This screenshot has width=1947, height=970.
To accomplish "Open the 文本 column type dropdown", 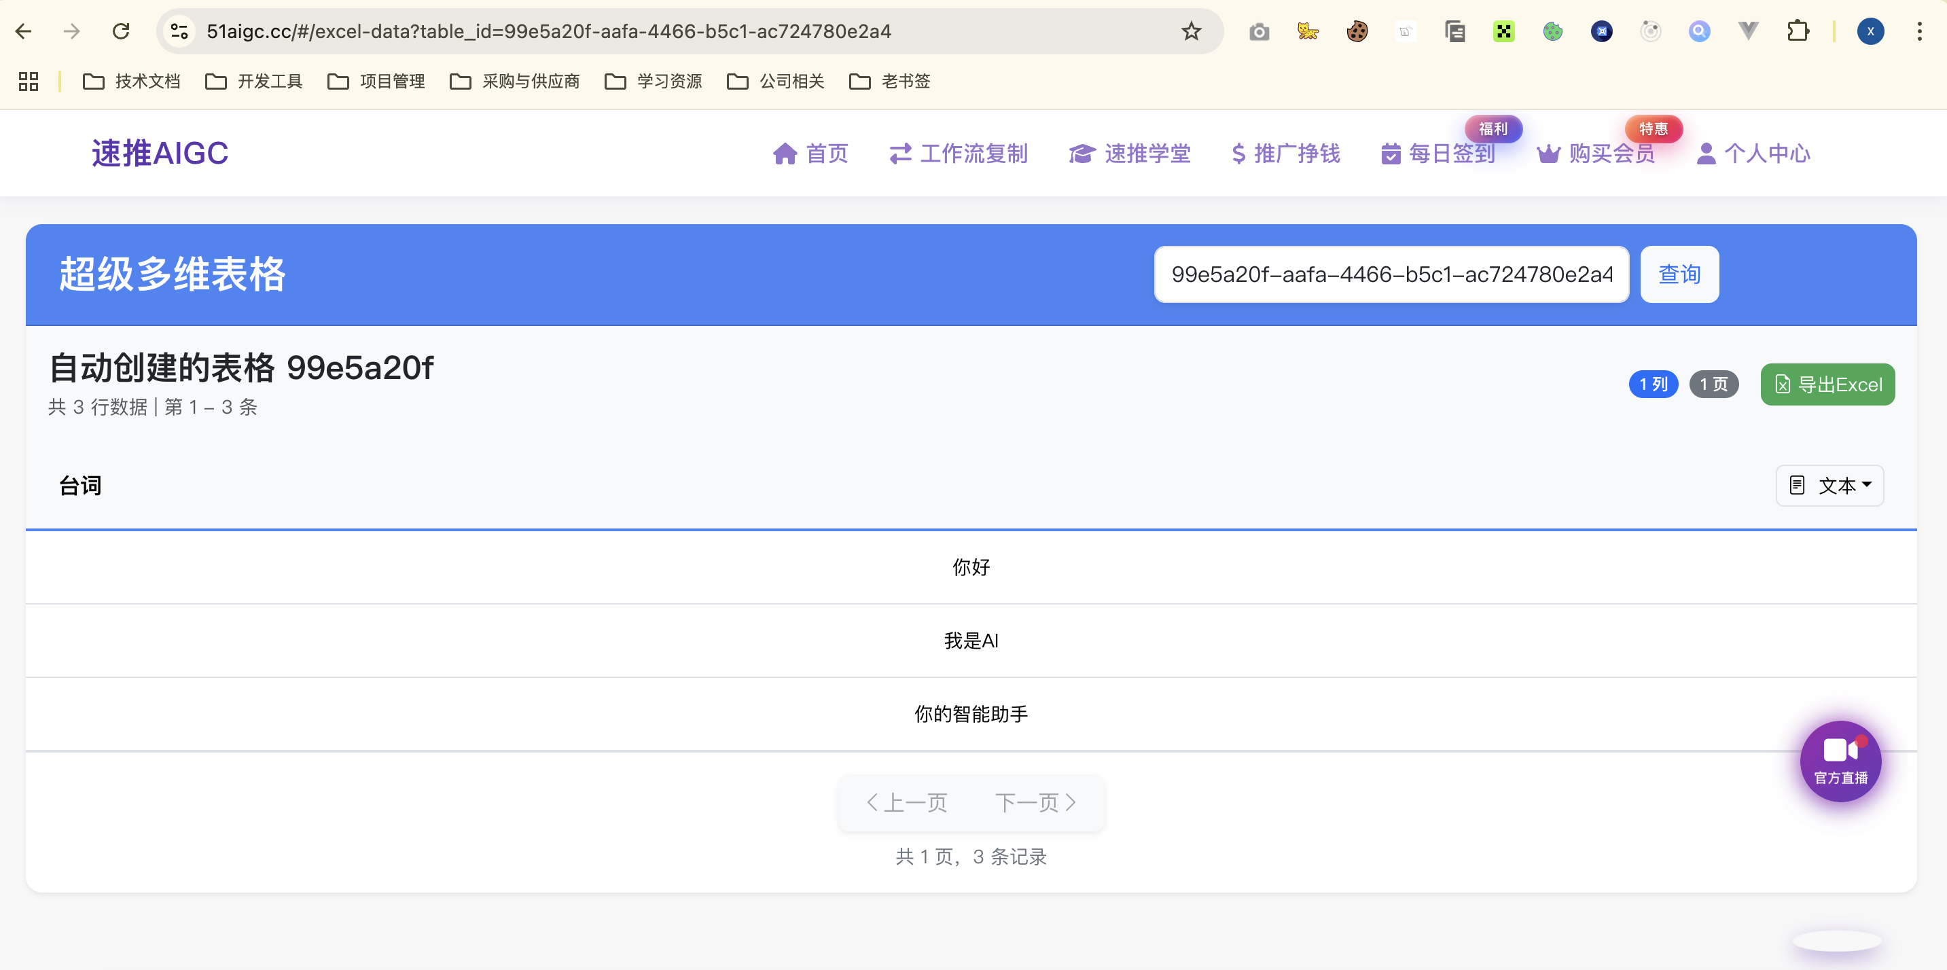I will (1829, 485).
